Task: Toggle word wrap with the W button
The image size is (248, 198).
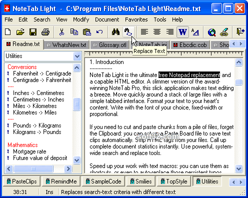Action: click(182, 31)
